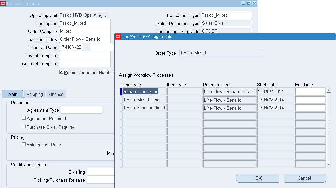Screen dimensions: 336x188
Task: Select row indicator of Tesco_Standard line row
Action: click(121, 108)
